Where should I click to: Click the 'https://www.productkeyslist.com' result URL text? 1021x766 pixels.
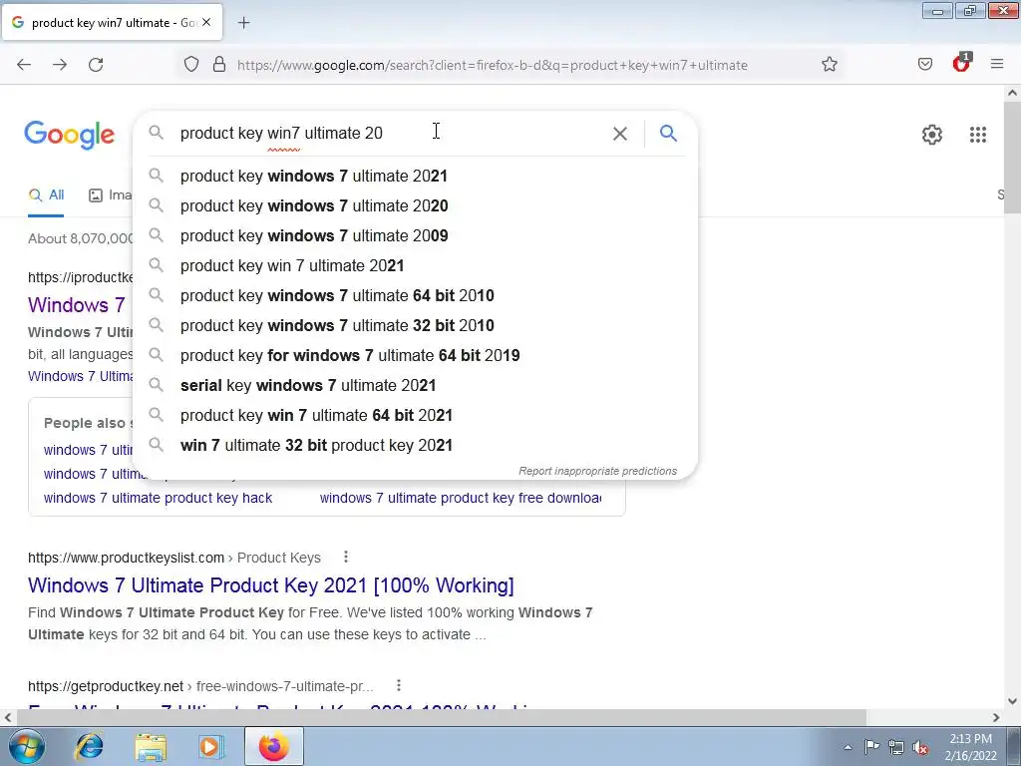point(126,558)
